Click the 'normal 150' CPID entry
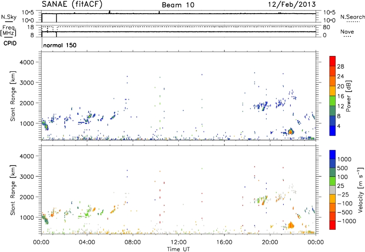 (x=60, y=45)
